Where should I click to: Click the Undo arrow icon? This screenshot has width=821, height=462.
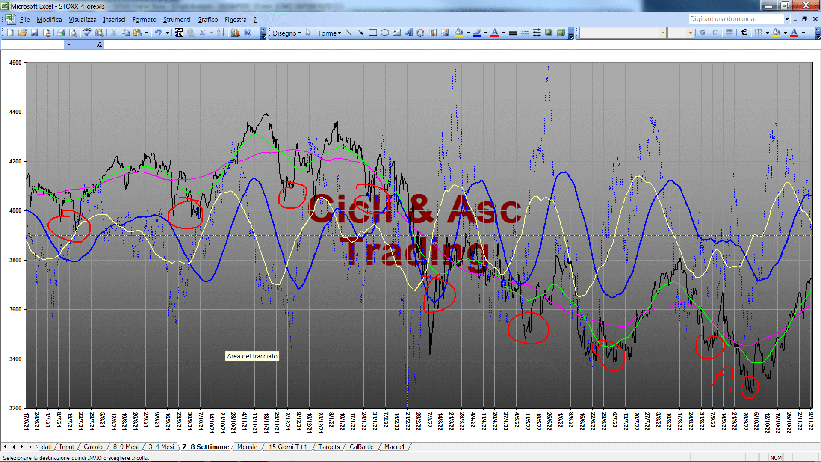click(x=158, y=33)
